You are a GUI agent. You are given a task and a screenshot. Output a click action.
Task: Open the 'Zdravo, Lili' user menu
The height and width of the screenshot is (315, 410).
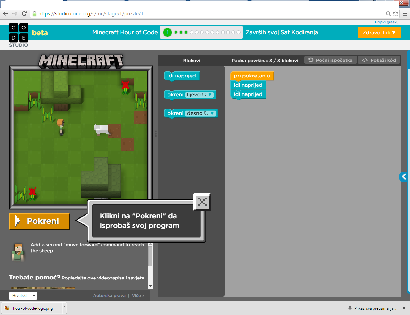click(x=379, y=32)
